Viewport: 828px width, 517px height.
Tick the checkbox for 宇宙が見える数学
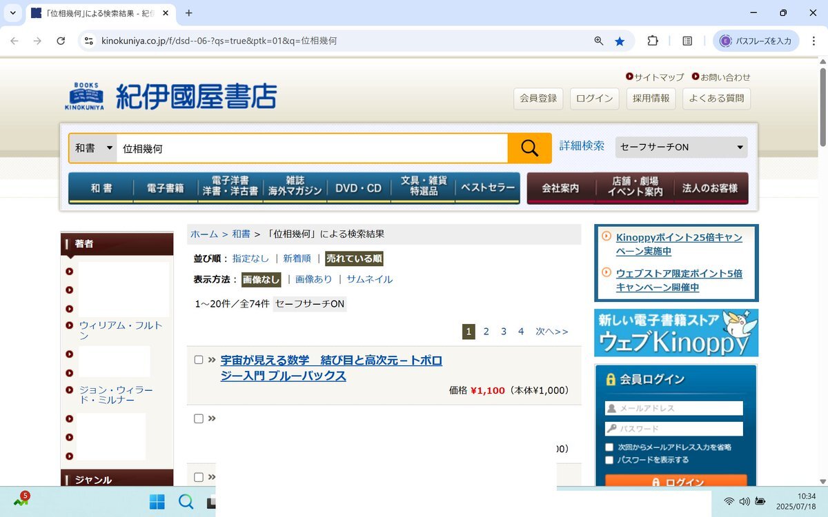[x=199, y=360]
